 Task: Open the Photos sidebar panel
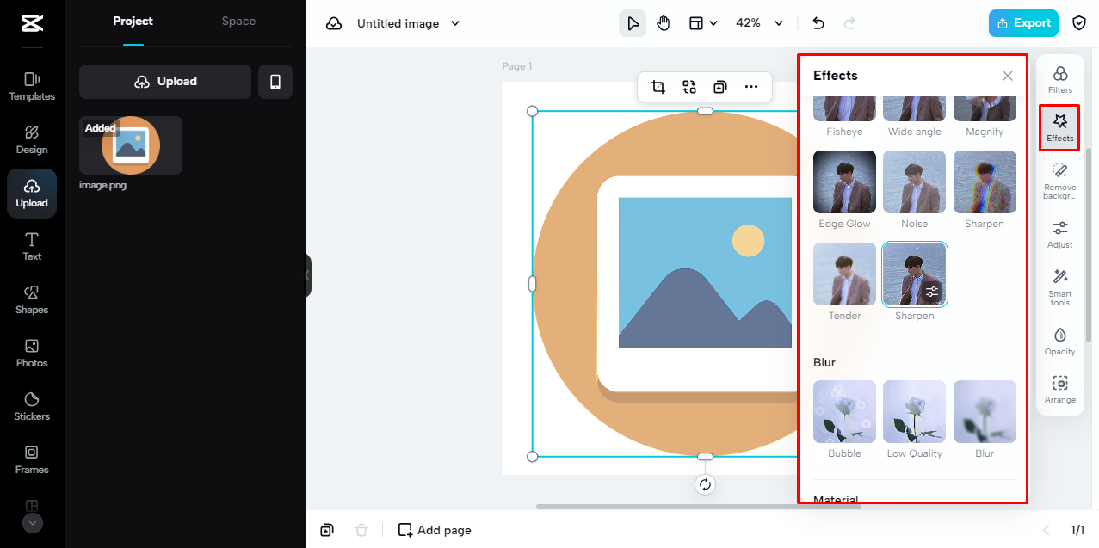(32, 353)
